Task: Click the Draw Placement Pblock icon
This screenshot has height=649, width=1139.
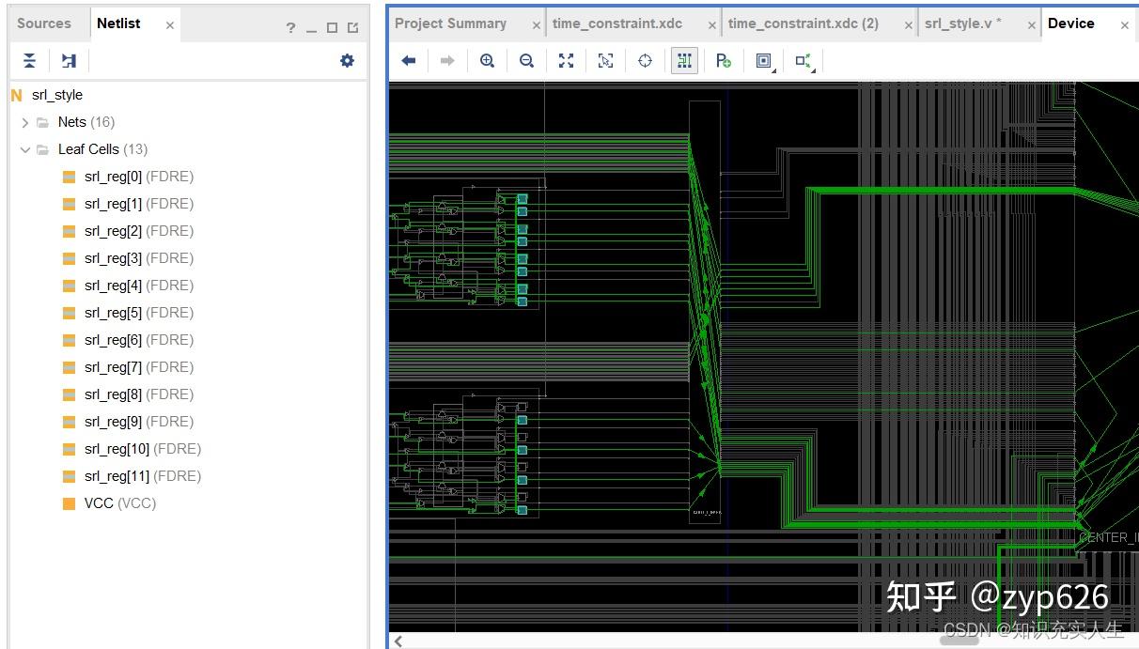Action: coord(723,61)
